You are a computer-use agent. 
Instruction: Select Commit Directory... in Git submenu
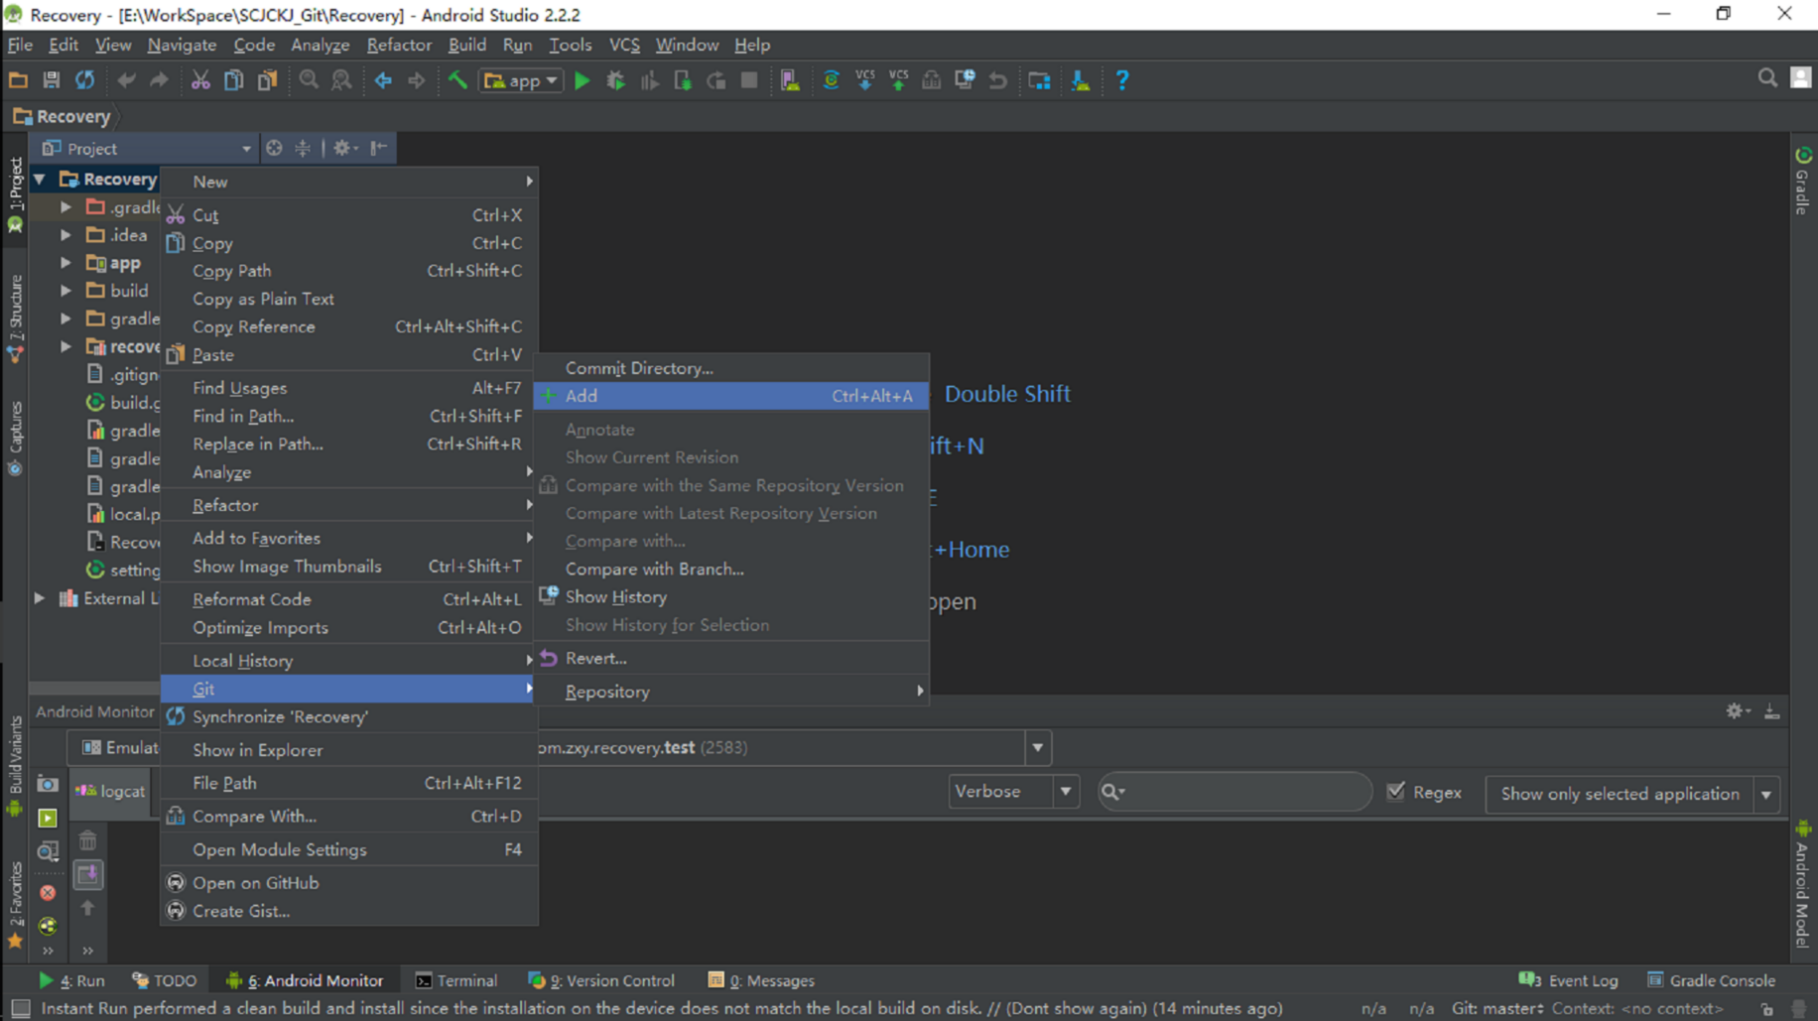(x=730, y=367)
